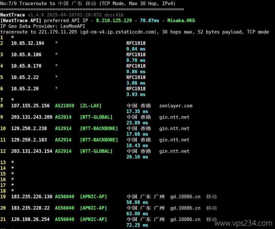Click hop 19 IP 183.235.226.130
The height and width of the screenshot is (229, 275).
coord(32,197)
